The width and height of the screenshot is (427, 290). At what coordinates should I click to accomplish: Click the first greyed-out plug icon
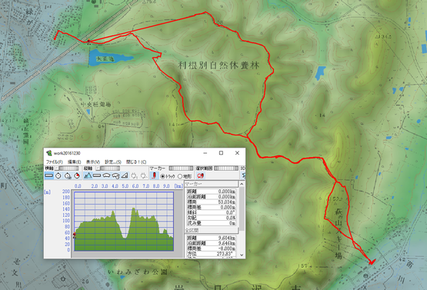click(x=134, y=176)
